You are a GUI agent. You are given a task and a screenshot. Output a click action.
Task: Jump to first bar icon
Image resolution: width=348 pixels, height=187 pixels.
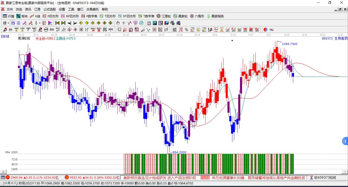(x=57, y=23)
